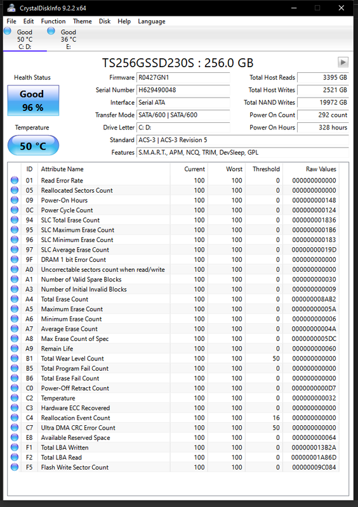Click the Firmware field R0427GN1
Image resolution: width=358 pixels, height=507 pixels.
pos(183,77)
